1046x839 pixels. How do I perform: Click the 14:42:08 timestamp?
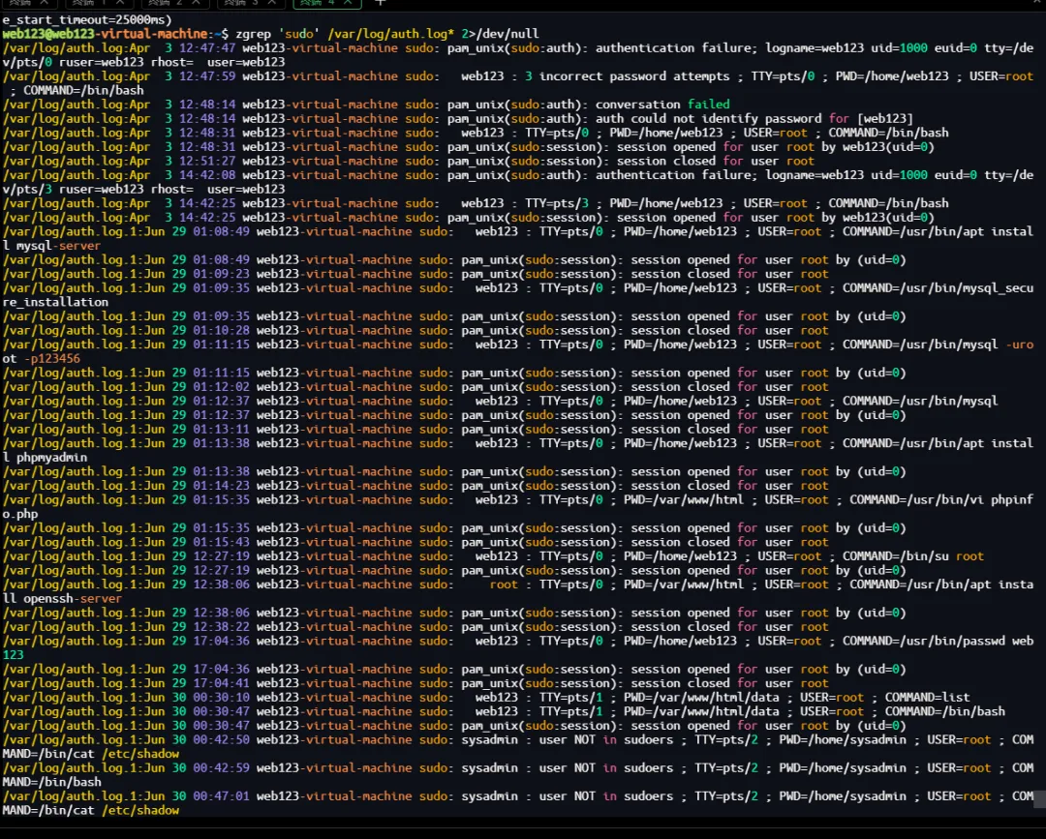[x=207, y=174]
